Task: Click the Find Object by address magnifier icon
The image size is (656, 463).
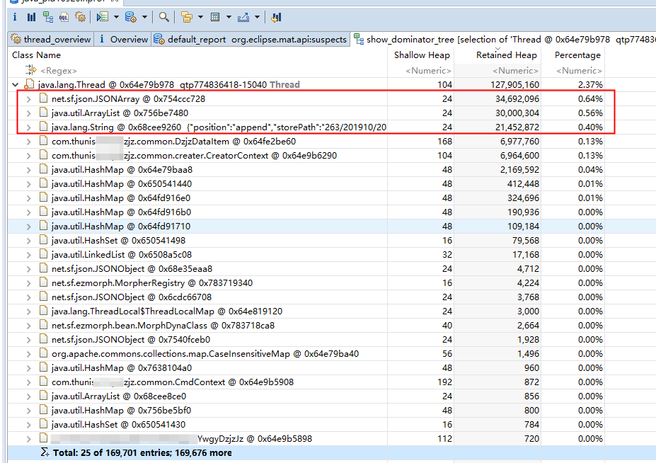Action: click(163, 17)
